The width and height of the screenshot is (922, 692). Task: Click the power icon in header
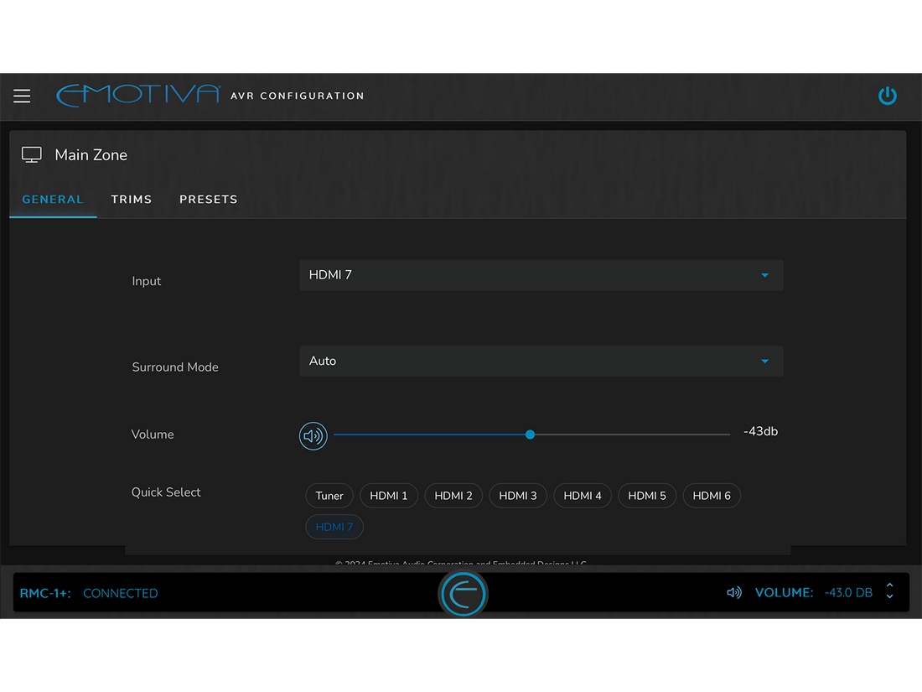tap(887, 96)
